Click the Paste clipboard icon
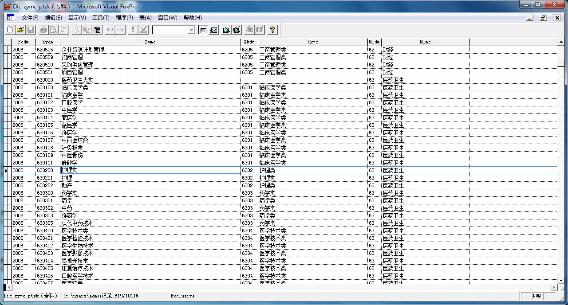 [x=97, y=30]
